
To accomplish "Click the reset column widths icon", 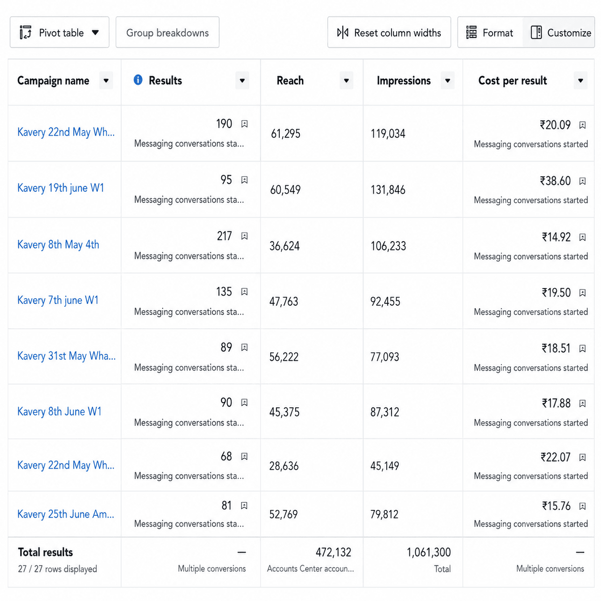I will pyautogui.click(x=343, y=33).
